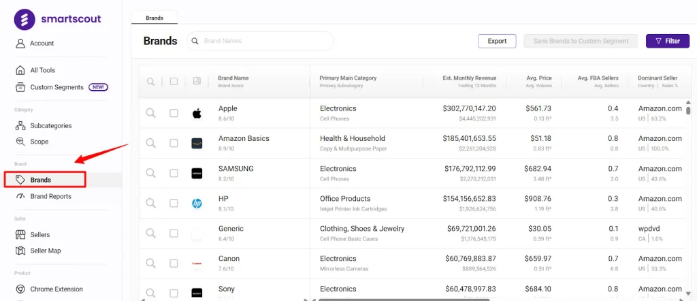Click the Generic brand name
This screenshot has width=697, height=301.
231,229
